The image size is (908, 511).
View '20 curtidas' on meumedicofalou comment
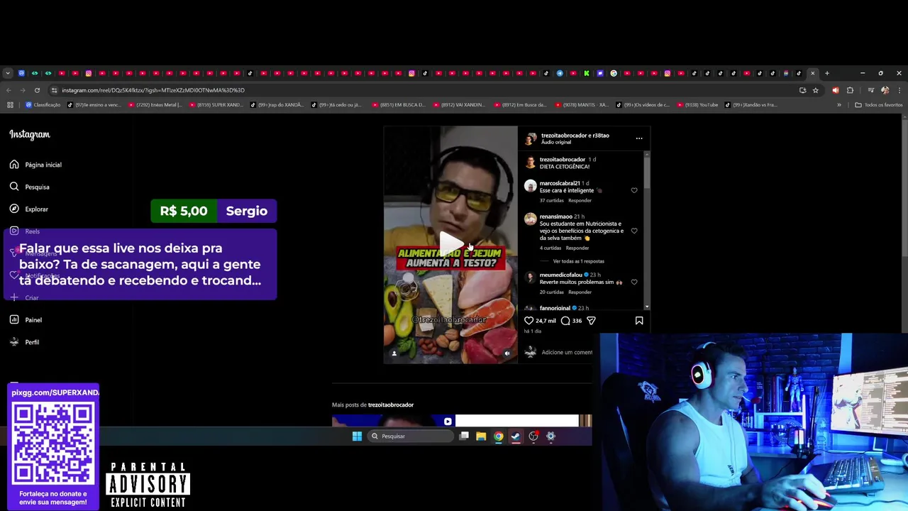tap(550, 292)
